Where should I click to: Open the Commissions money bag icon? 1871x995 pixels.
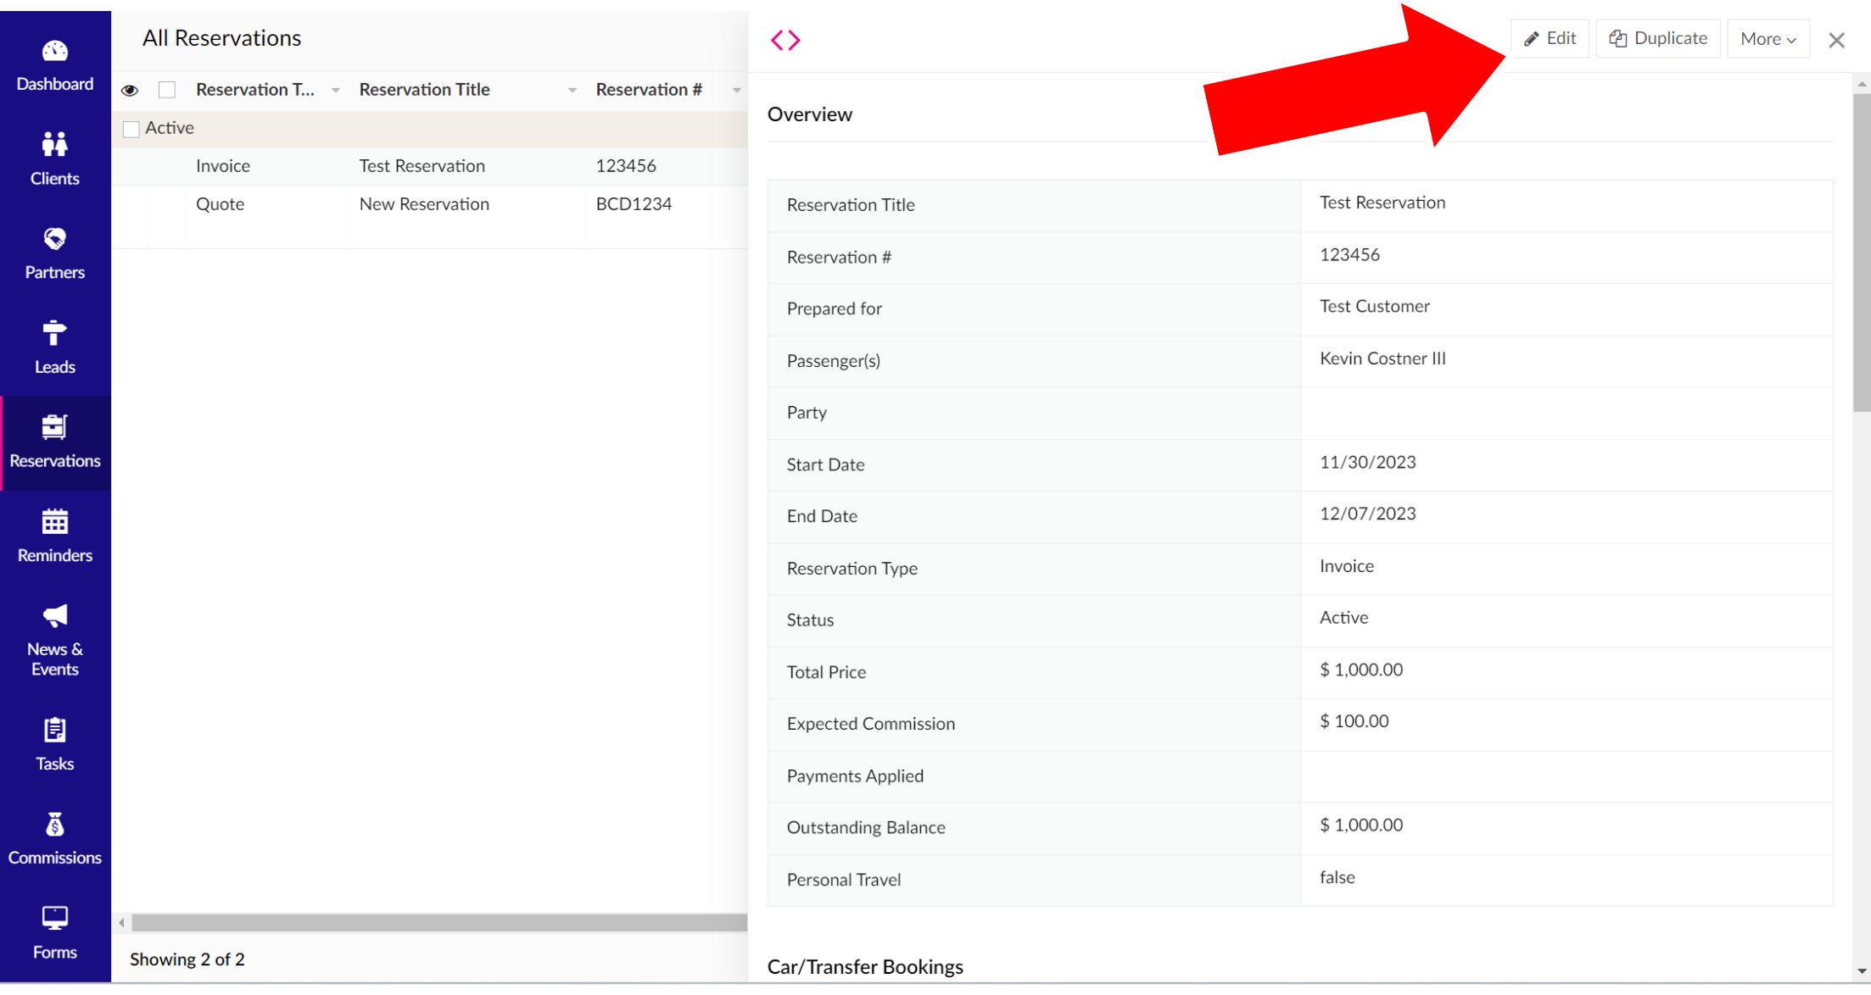point(54,824)
